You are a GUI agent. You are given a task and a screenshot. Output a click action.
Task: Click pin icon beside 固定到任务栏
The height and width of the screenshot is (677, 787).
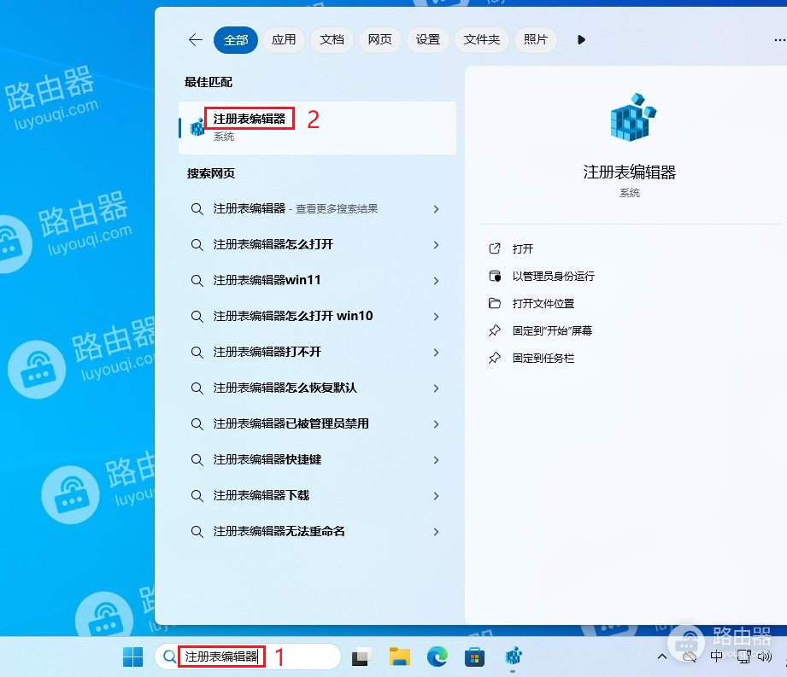coord(495,358)
